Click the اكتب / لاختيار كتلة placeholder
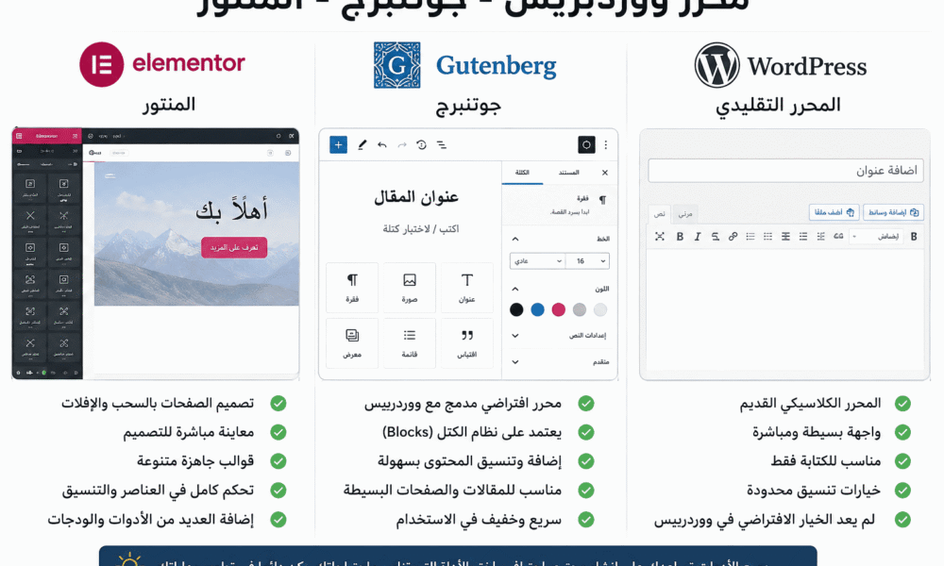The image size is (944, 566). coord(421,228)
